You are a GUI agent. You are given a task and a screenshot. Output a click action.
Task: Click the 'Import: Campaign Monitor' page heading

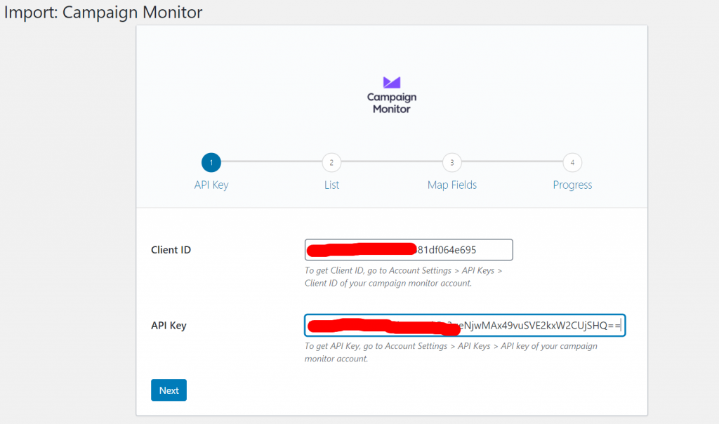[103, 13]
